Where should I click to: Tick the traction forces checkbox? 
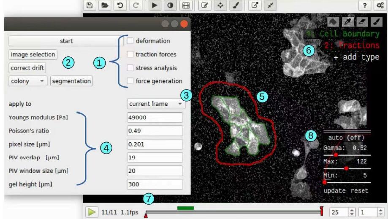point(130,54)
